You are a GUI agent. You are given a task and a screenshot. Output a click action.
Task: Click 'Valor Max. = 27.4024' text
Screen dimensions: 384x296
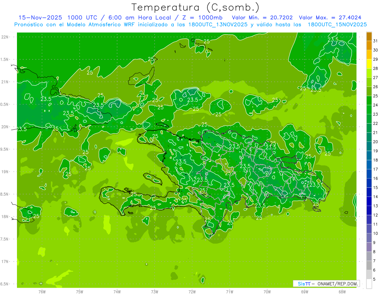tap(330, 18)
